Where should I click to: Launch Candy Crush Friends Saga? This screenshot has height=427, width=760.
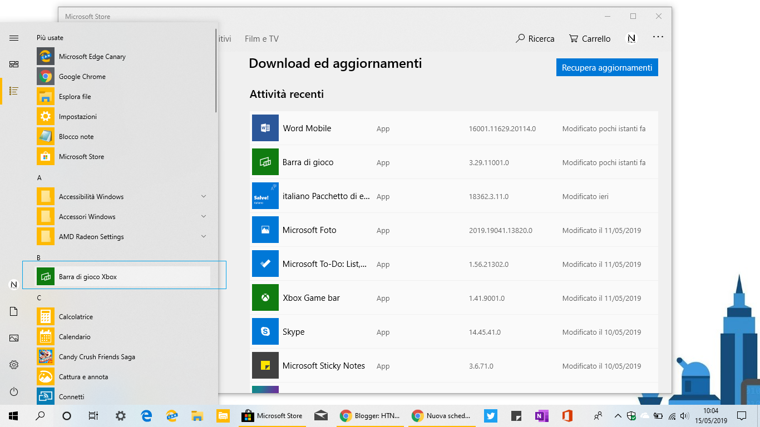point(124,357)
